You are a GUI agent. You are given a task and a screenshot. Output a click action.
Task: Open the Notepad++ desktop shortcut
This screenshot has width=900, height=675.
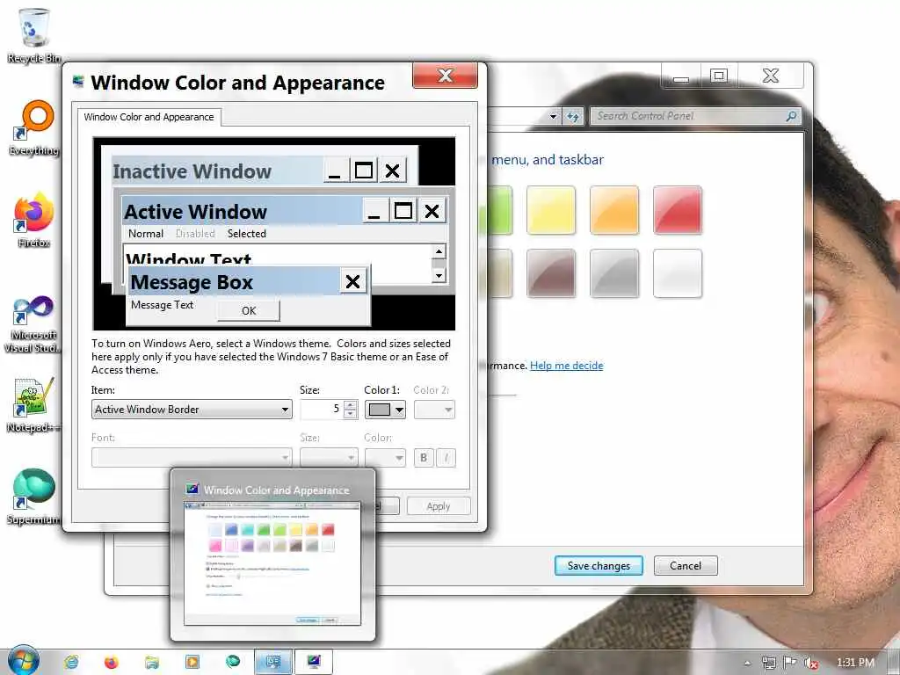pyautogui.click(x=34, y=404)
